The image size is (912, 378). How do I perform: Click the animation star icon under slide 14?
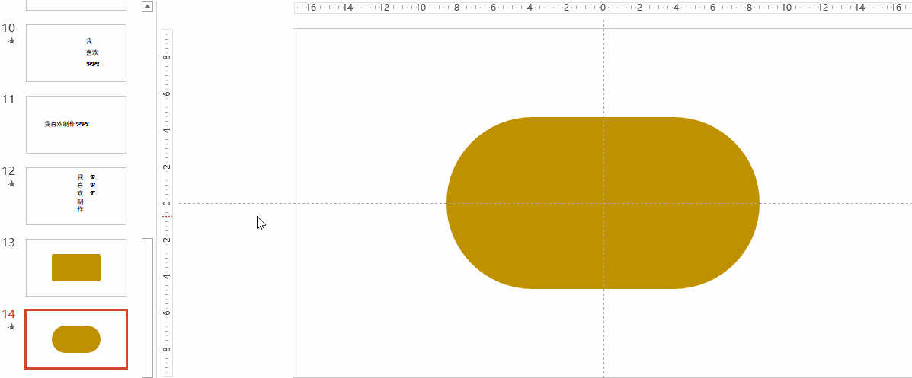pos(11,327)
